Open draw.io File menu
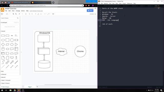Image resolution: width=164 pixels, height=92 pixels. click(x=6, y=11)
